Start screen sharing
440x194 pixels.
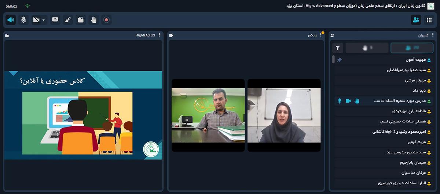click(55, 20)
